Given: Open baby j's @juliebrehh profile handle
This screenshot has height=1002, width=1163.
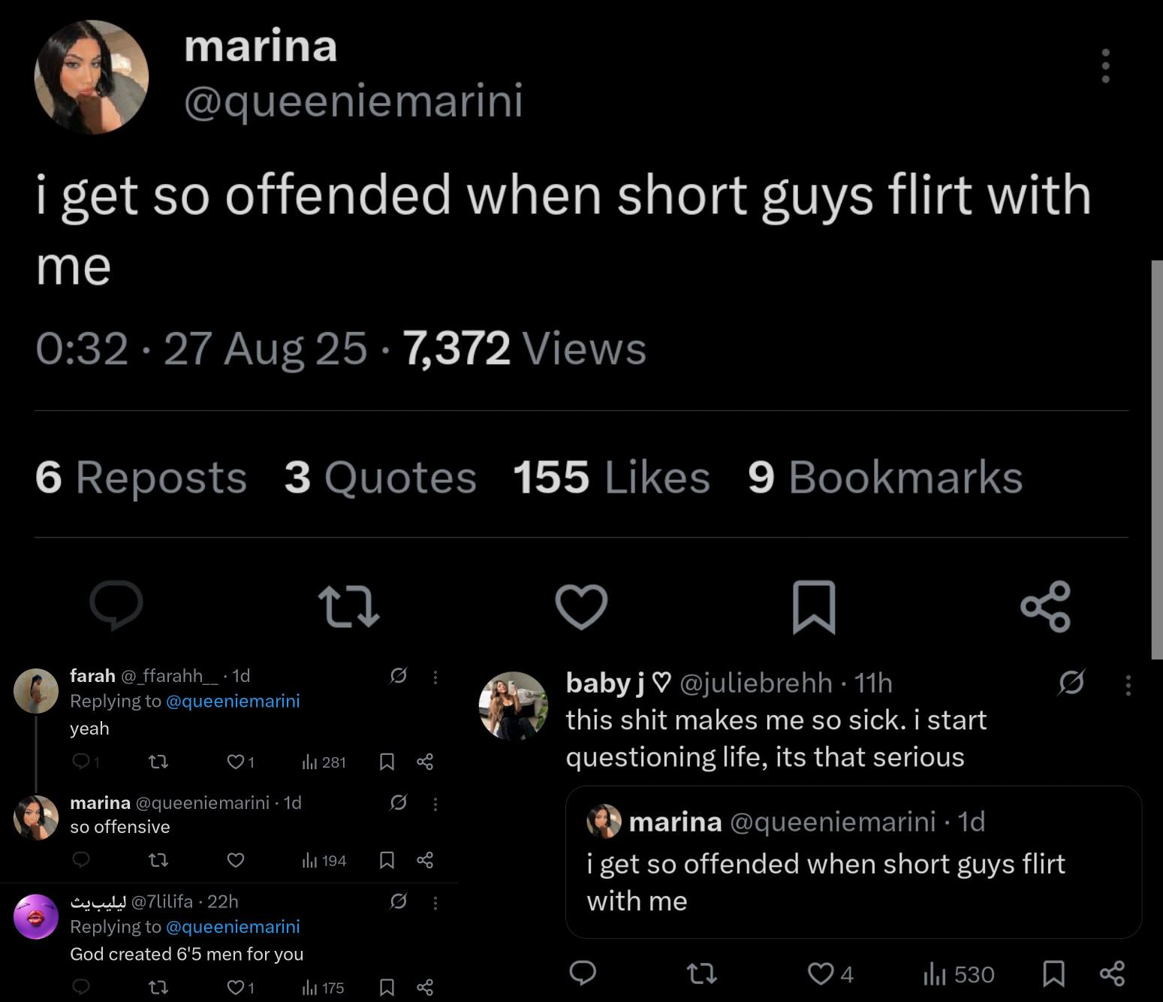Looking at the screenshot, I should (x=755, y=683).
